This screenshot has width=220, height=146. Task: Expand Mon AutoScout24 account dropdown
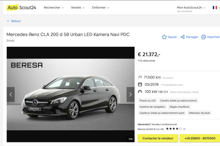[x=191, y=8]
